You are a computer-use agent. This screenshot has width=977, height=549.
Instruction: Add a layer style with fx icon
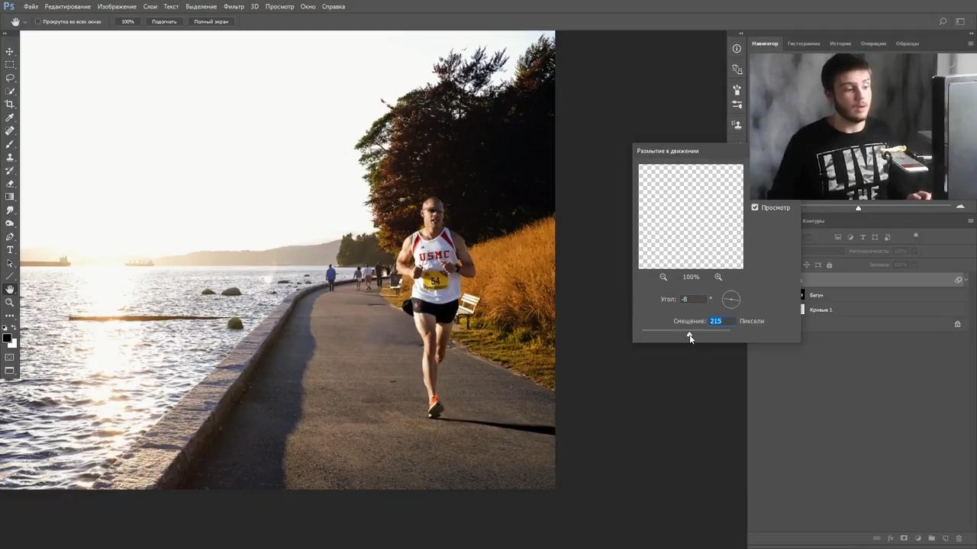(890, 538)
